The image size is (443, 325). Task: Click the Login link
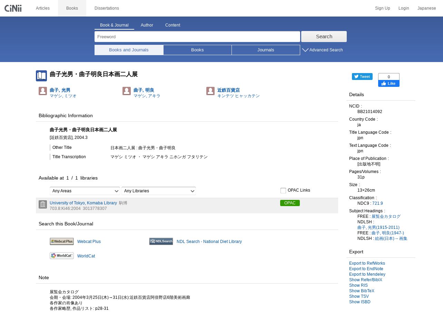[404, 8]
